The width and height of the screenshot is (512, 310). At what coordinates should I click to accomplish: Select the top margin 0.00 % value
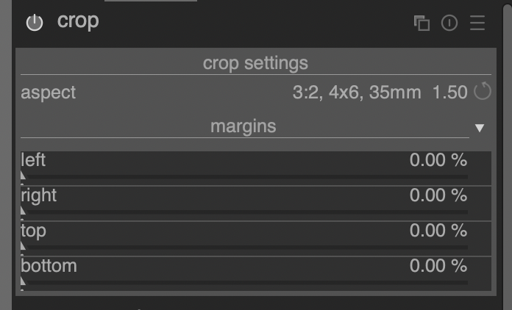[438, 231]
